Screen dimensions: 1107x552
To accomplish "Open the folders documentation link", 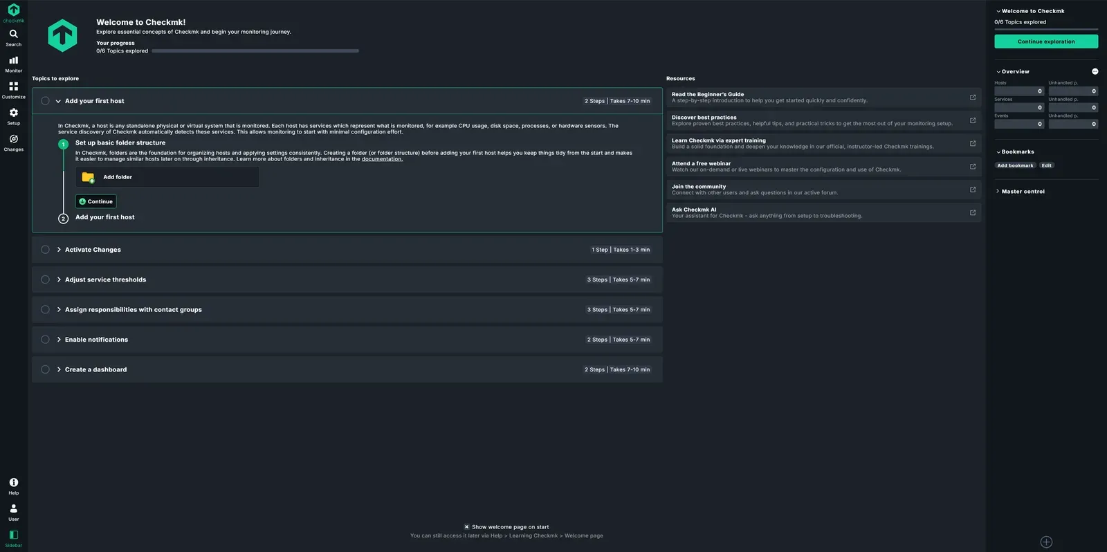I will 382,159.
